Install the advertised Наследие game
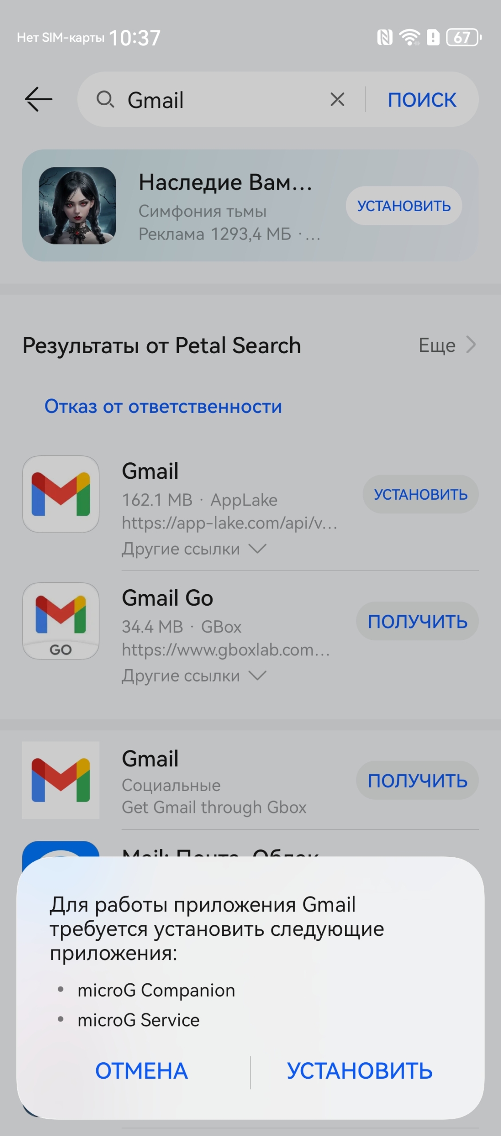Viewport: 501px width, 1136px height. pos(403,206)
